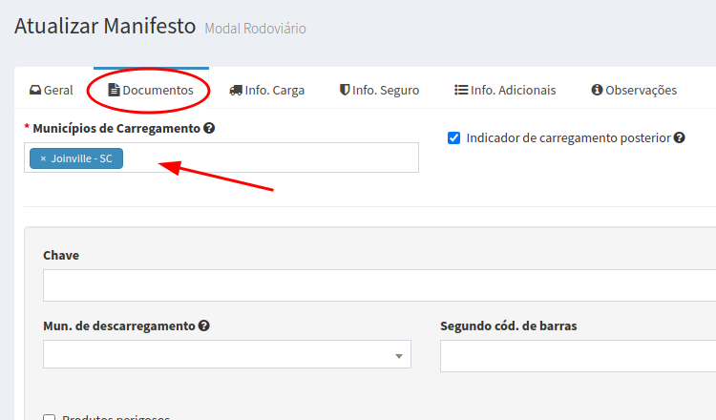Remove the Joinville - SC tag

pos(43,158)
